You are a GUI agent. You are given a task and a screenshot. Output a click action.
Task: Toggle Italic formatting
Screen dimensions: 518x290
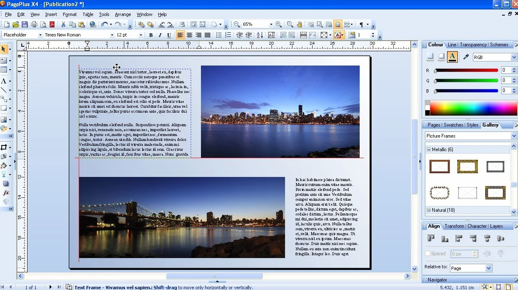(x=160, y=35)
